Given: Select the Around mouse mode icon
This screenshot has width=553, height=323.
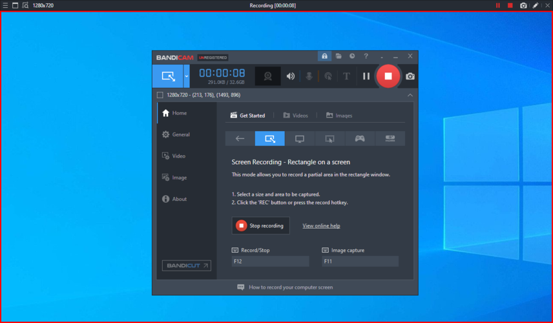Looking at the screenshot, I should [329, 139].
